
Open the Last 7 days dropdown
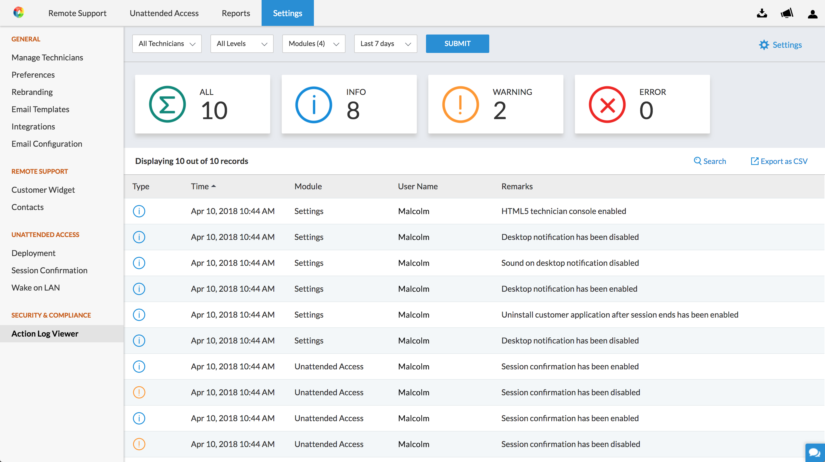(385, 44)
